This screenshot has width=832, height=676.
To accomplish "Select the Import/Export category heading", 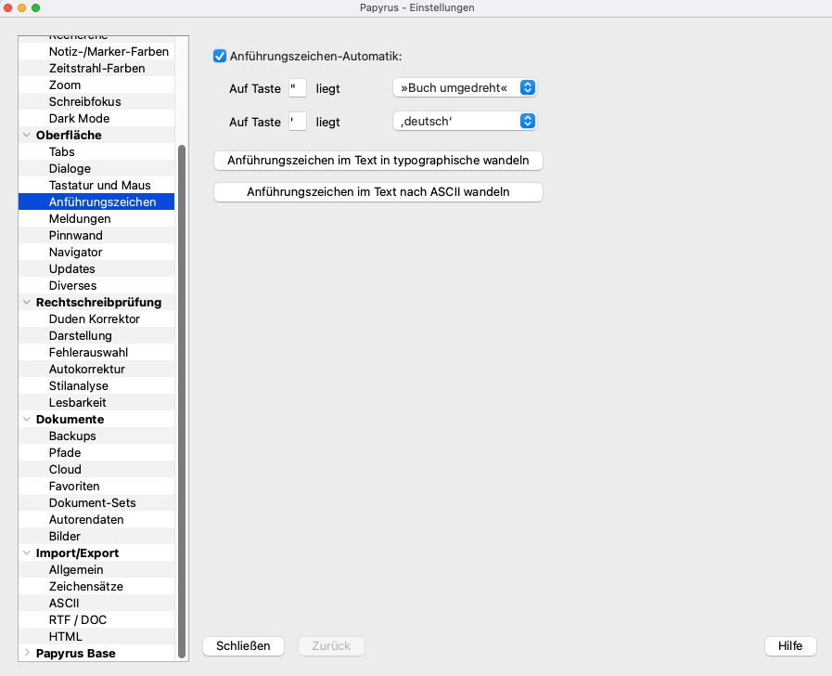I will click(x=78, y=552).
